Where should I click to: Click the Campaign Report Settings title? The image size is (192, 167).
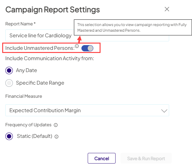pyautogui.click(x=53, y=9)
